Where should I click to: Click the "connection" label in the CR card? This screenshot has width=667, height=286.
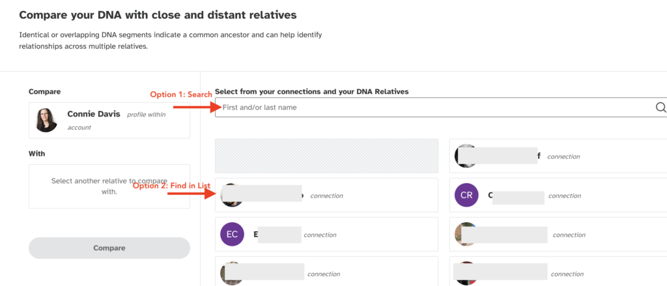[565, 196]
